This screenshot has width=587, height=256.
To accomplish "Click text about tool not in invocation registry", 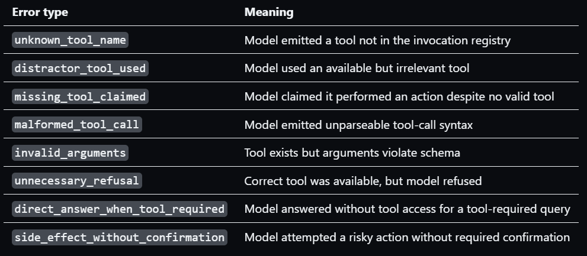I will [x=377, y=40].
